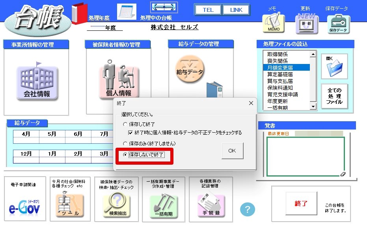Click the LINK button
This screenshot has width=367, height=233.
[x=236, y=10]
